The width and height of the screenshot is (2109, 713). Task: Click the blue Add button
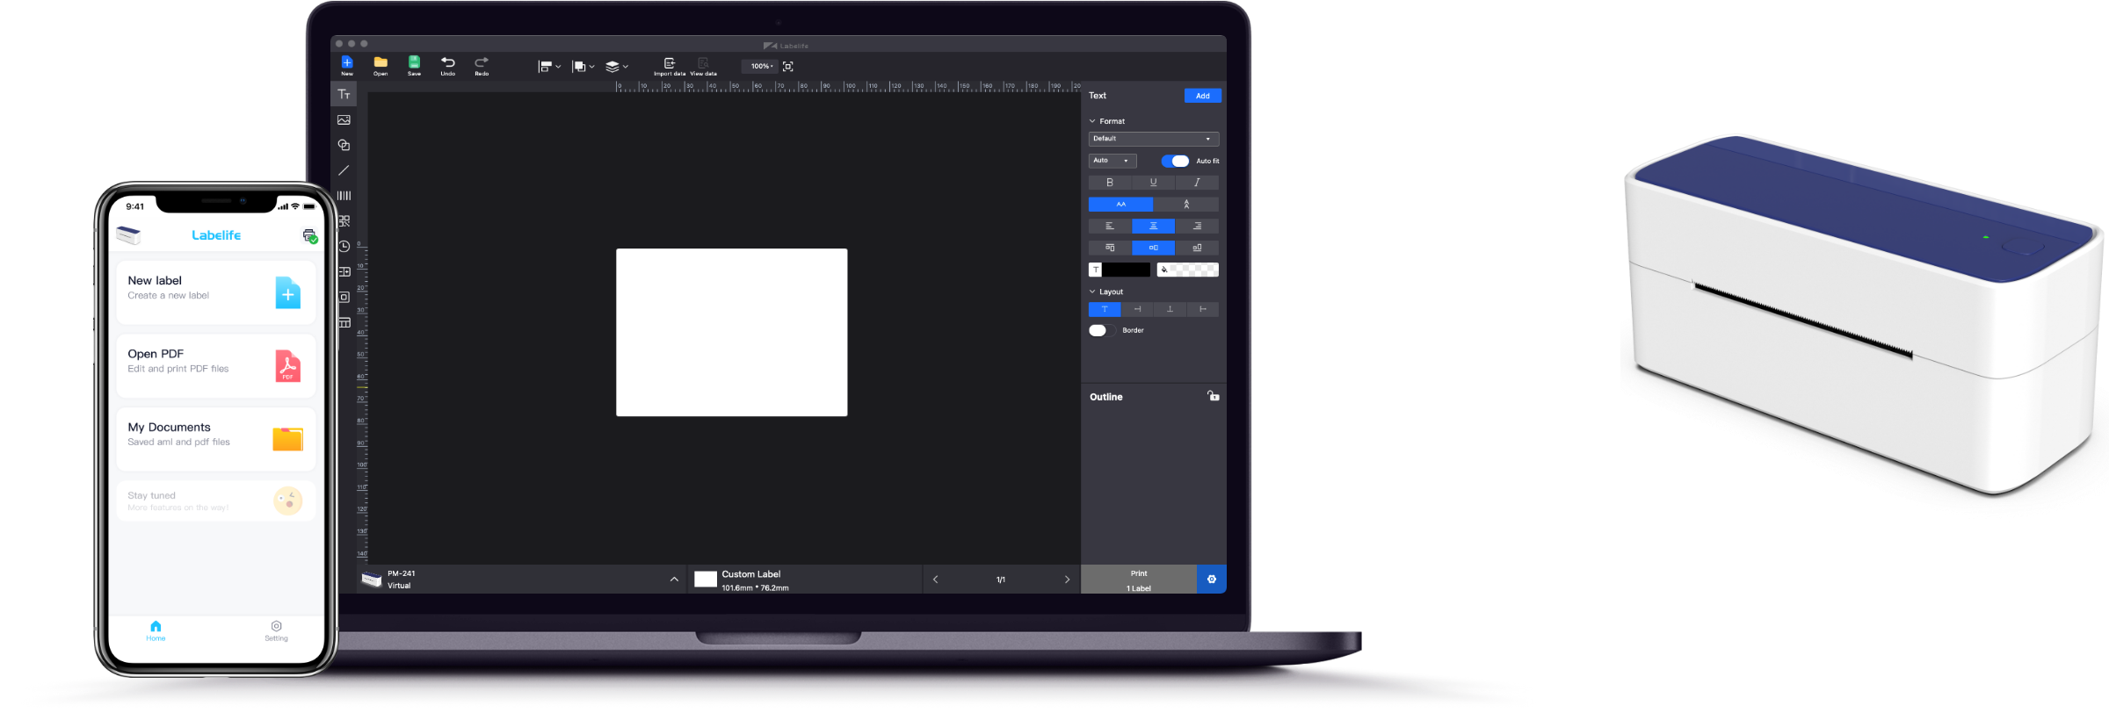point(1202,96)
